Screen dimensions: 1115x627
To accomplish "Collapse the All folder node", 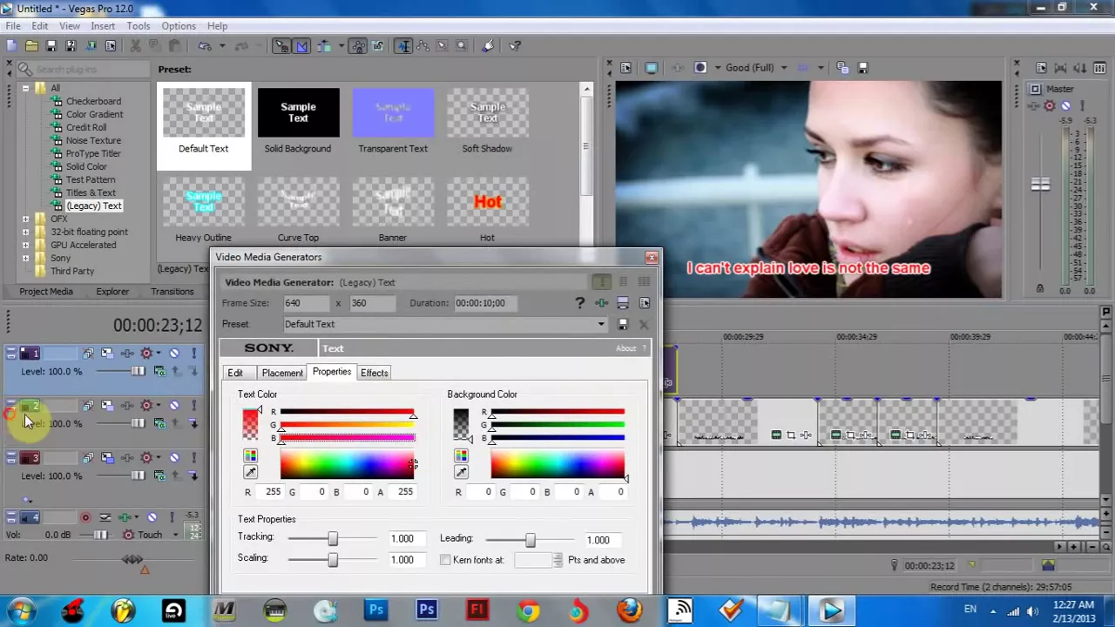I will [x=25, y=88].
